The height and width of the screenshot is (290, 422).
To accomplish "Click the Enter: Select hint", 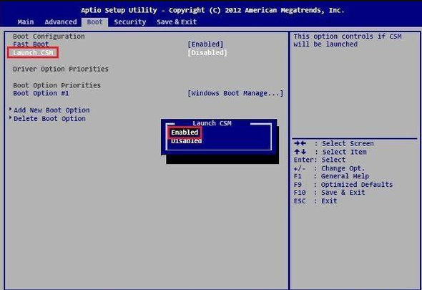I will (x=320, y=160).
